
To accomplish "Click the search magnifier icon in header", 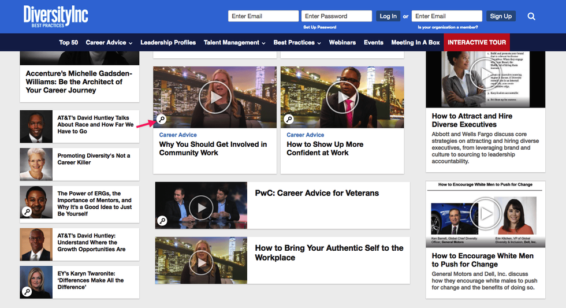I will pyautogui.click(x=531, y=16).
